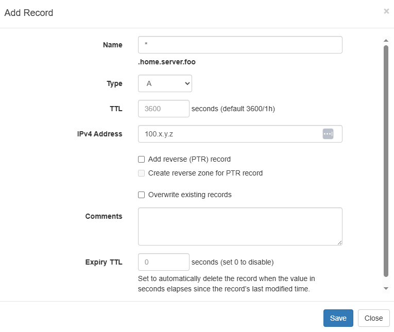Click the Expiry TTL field label
The image size is (394, 332).
tap(104, 262)
